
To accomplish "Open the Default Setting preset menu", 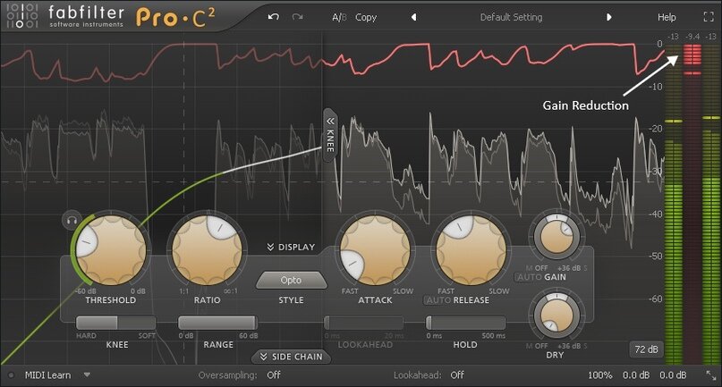I will (x=511, y=18).
